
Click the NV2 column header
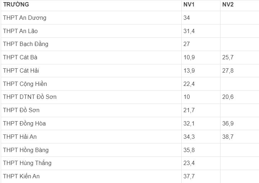(228, 5)
